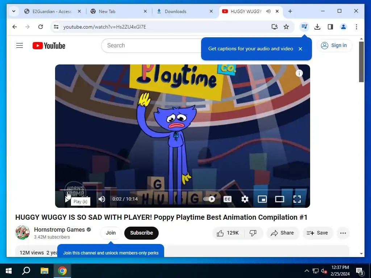Go back to previous page
Image resolution: width=371 pixels, height=278 pixels.
tap(14, 27)
